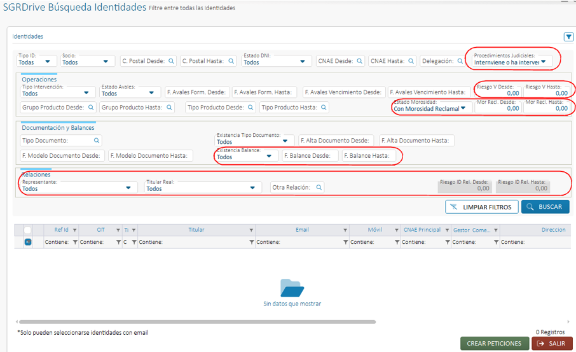Click the Tipo Documento search icon

tap(97, 141)
